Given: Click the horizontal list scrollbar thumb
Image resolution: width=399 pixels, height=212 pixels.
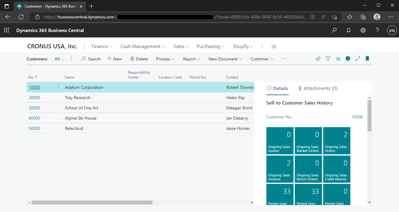Looking at the screenshot, I should (92, 202).
